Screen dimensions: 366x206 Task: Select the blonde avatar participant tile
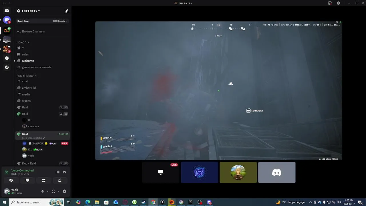tap(238, 172)
